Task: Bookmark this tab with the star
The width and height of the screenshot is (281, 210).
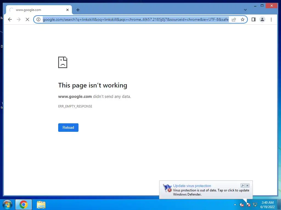Action: [x=243, y=19]
